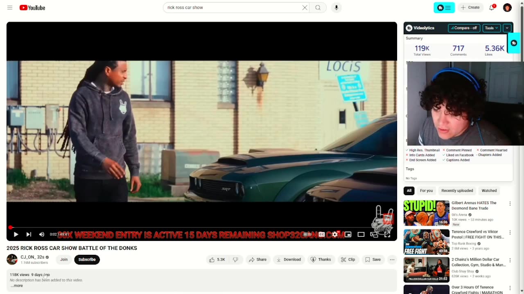
Task: Open more actions ellipsis under video
Action: pyautogui.click(x=392, y=259)
